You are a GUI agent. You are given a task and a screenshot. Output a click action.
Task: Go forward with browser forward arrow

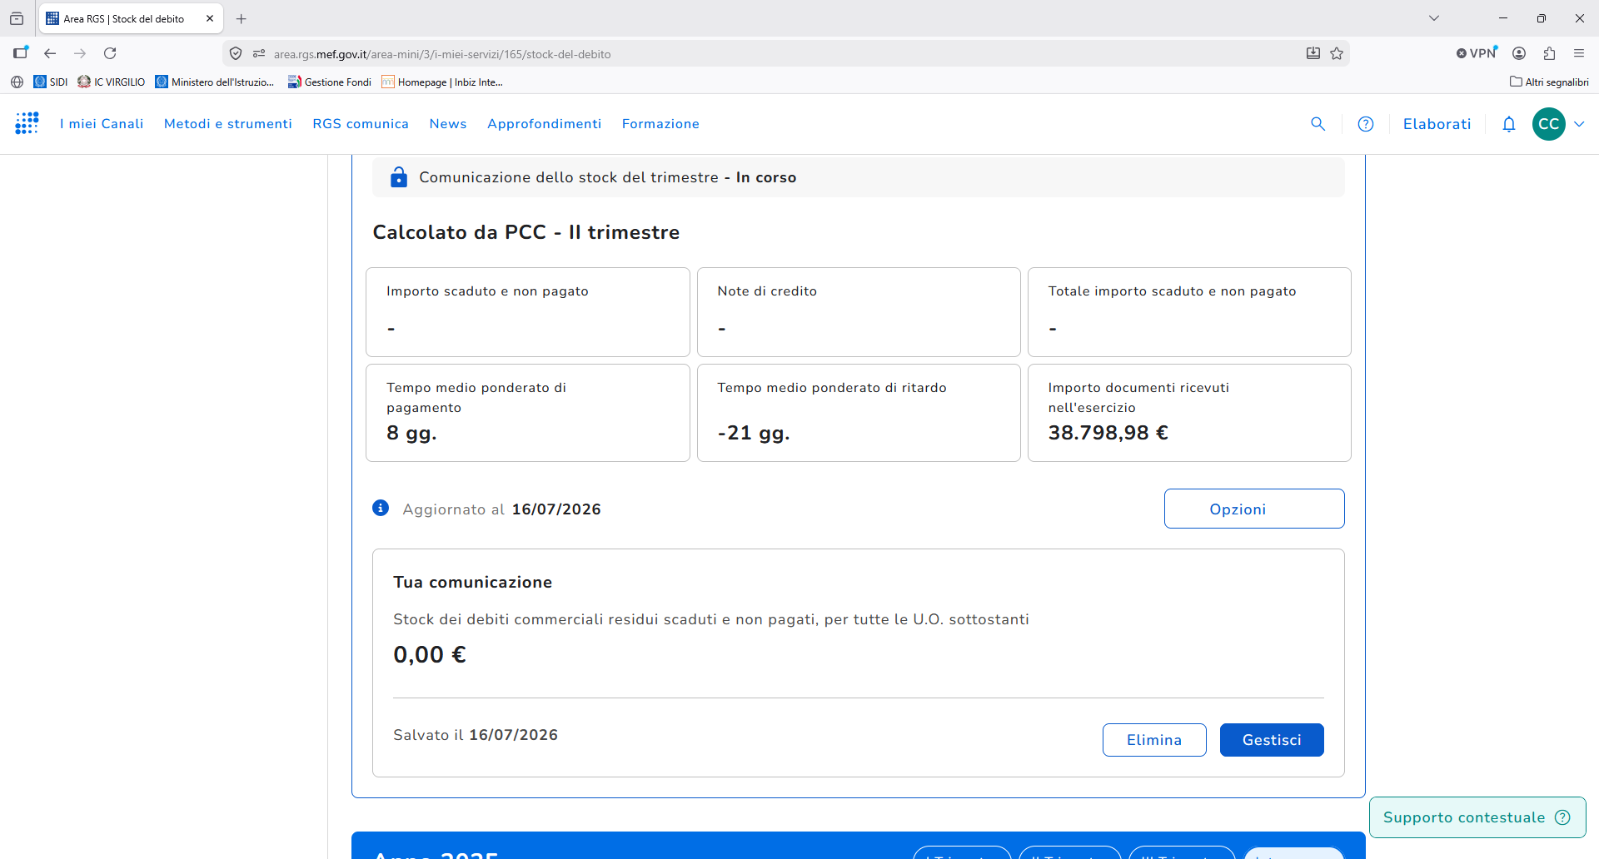pos(80,53)
